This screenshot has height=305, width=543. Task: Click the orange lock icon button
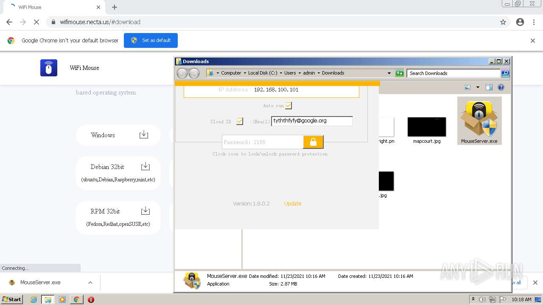pyautogui.click(x=313, y=142)
